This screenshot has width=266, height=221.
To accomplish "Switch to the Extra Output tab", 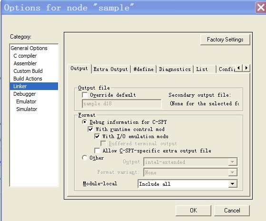I will pos(110,69).
